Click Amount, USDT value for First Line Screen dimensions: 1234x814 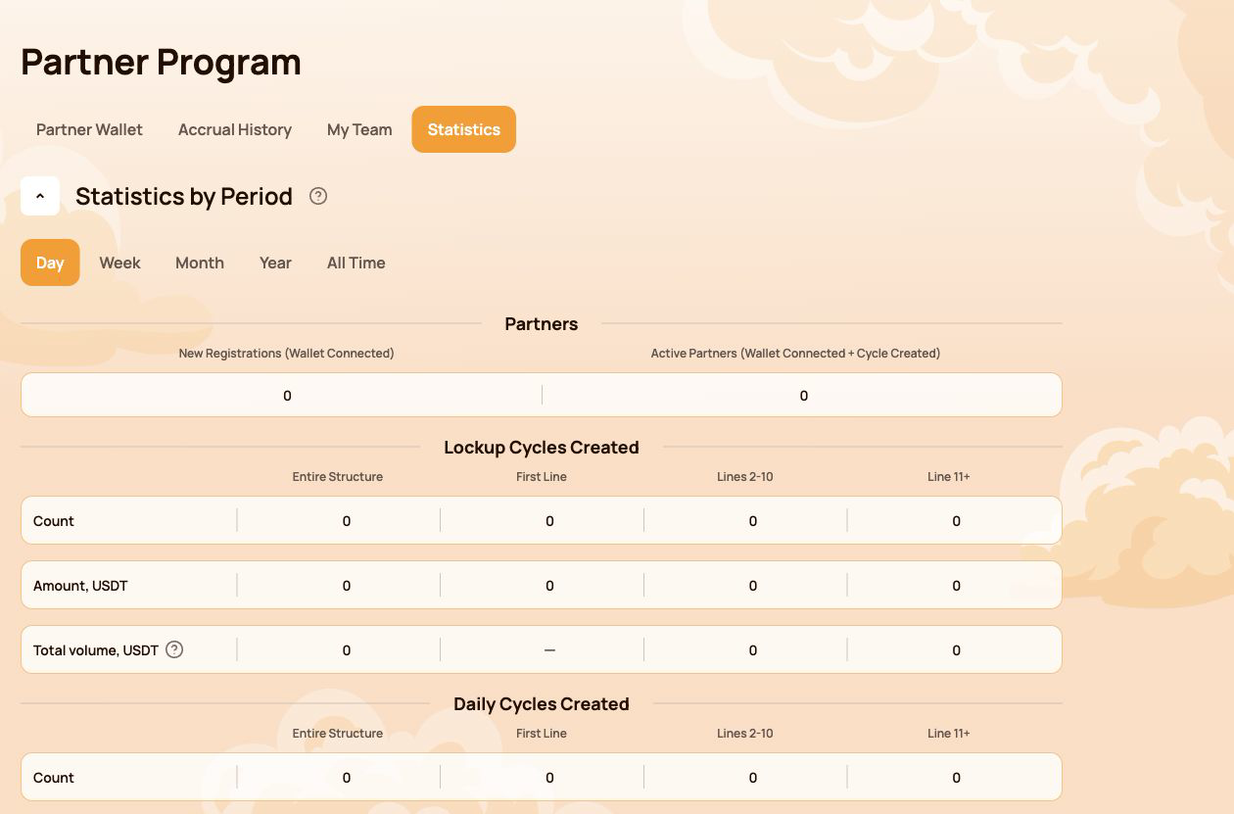(549, 586)
